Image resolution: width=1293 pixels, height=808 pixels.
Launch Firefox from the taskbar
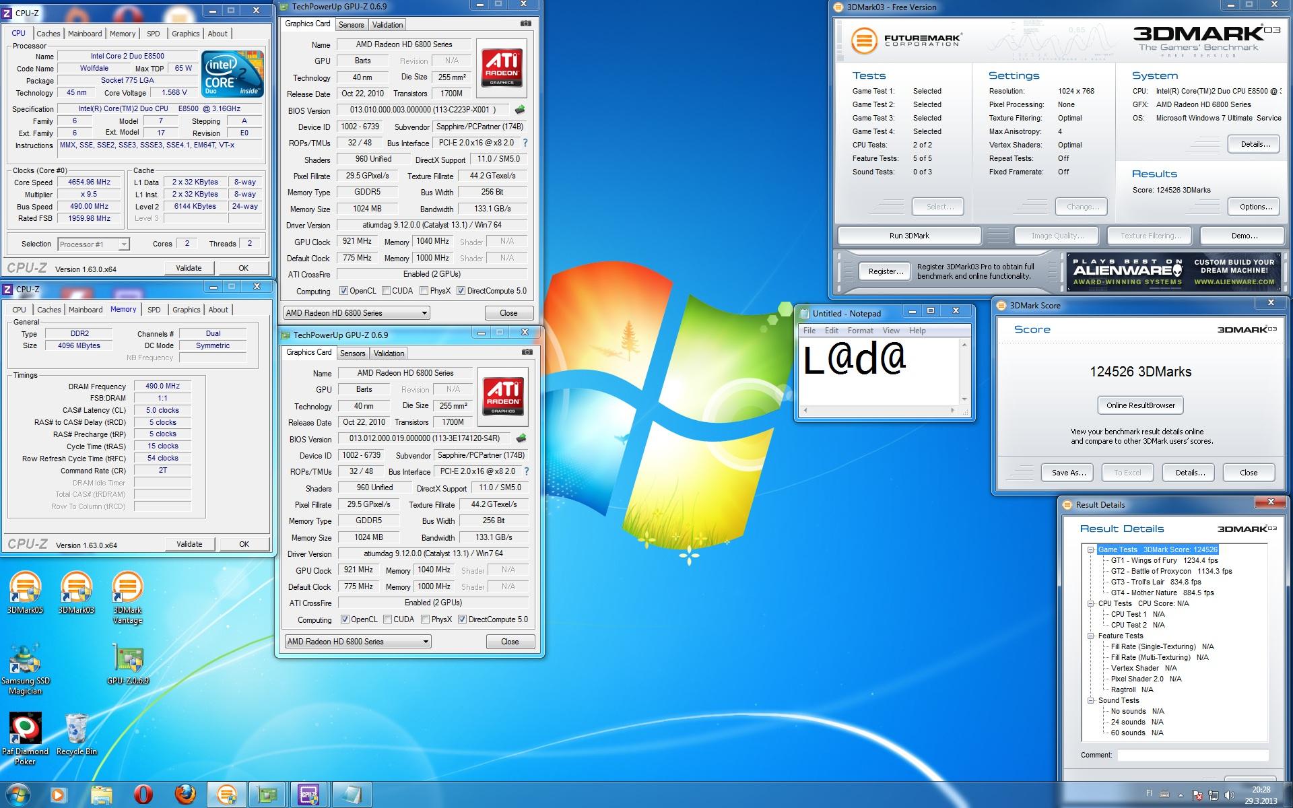tap(185, 795)
